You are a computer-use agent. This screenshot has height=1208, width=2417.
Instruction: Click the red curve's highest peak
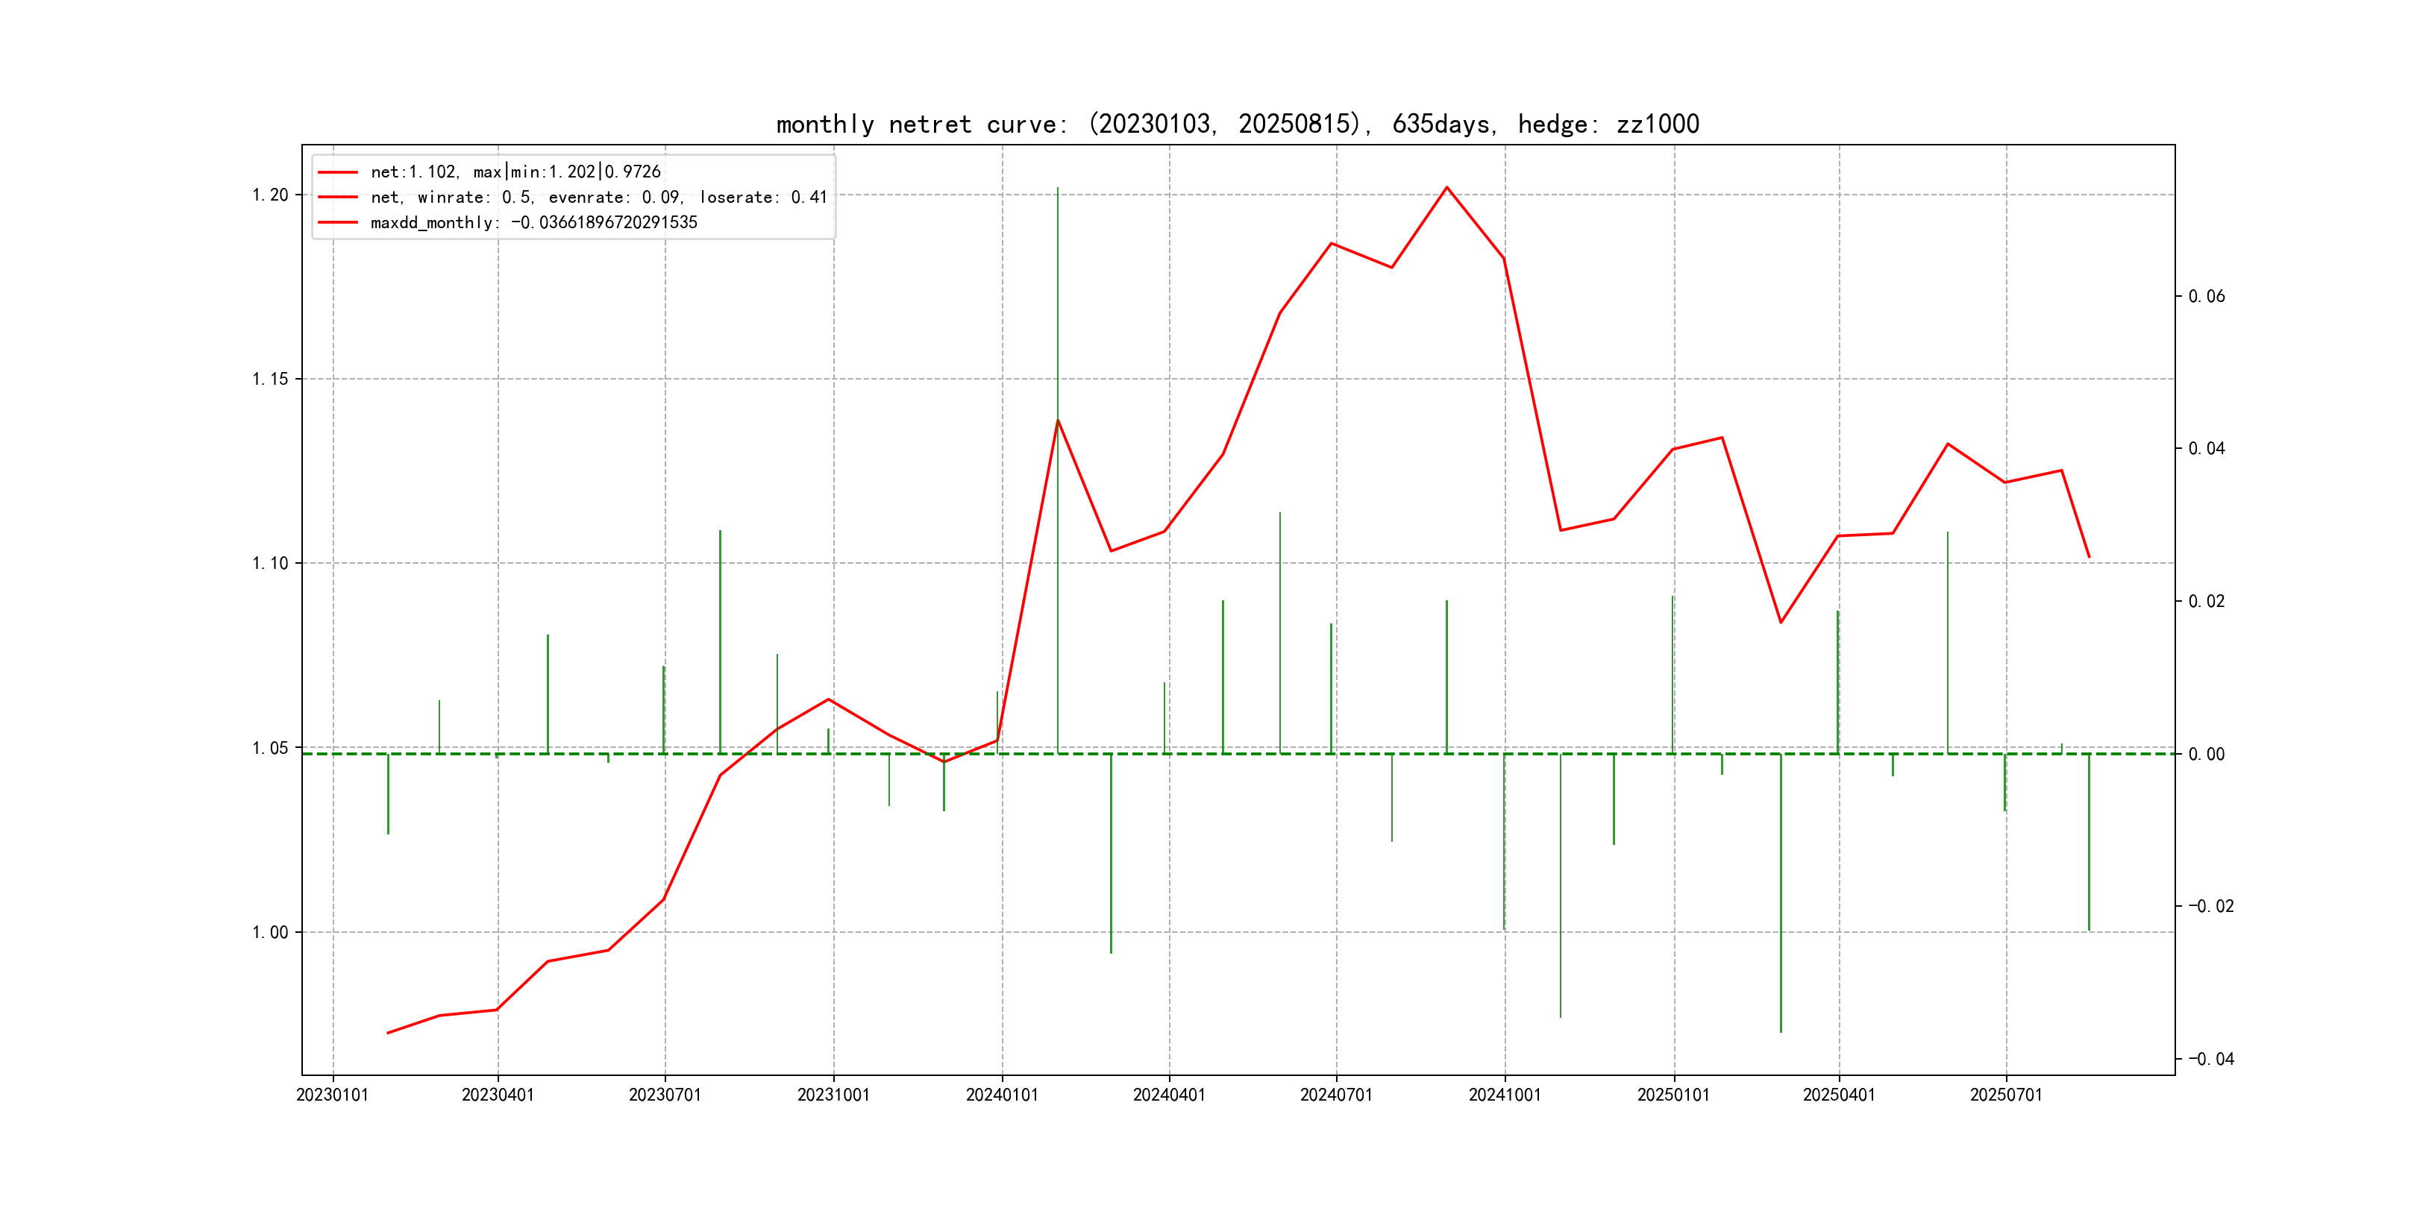(x=1446, y=188)
